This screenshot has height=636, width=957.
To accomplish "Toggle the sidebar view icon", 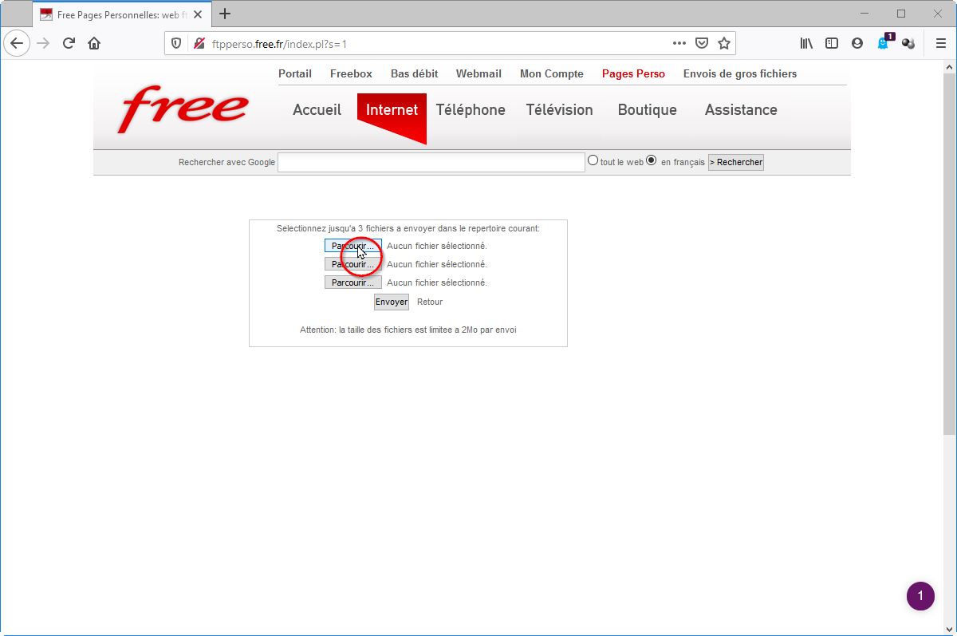I will 832,44.
